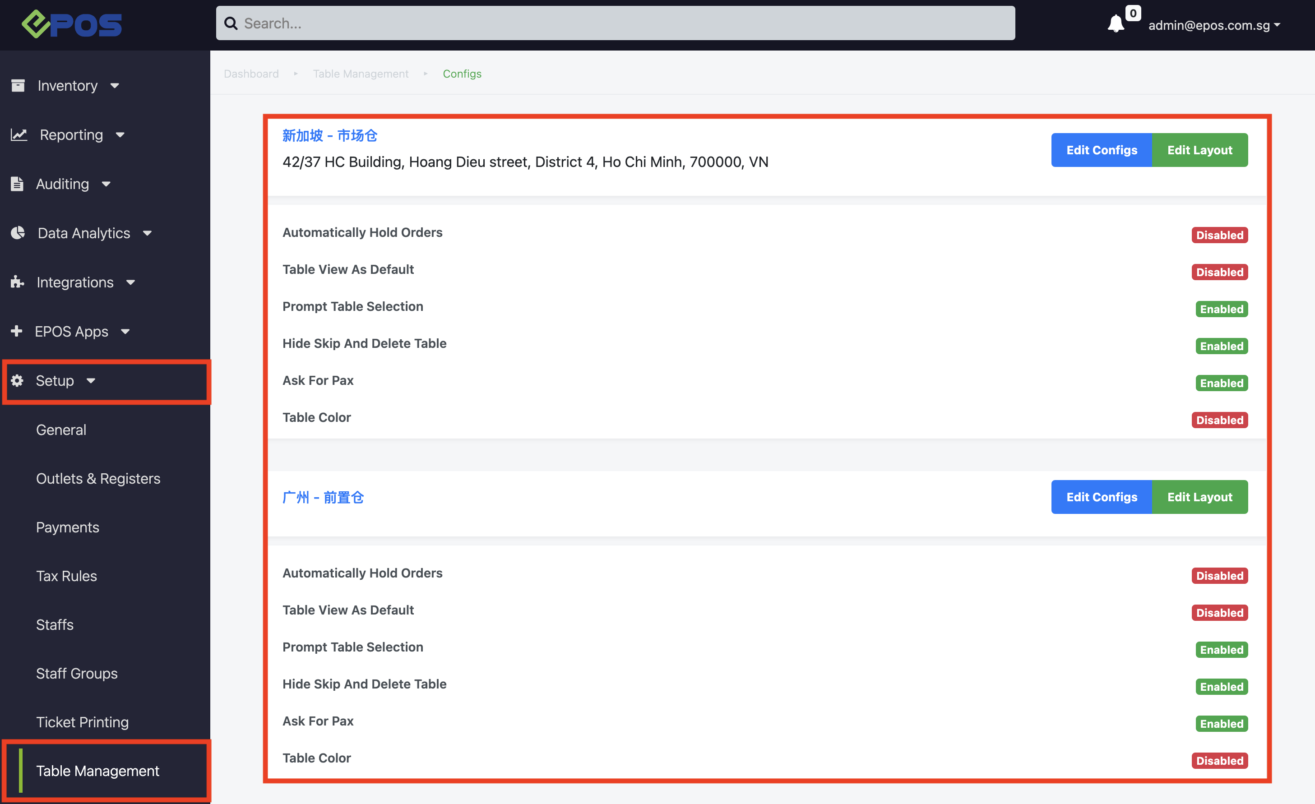This screenshot has height=804, width=1315.
Task: Click Disabled badge for 广州 Automatically Hold Orders
Action: pyautogui.click(x=1219, y=576)
